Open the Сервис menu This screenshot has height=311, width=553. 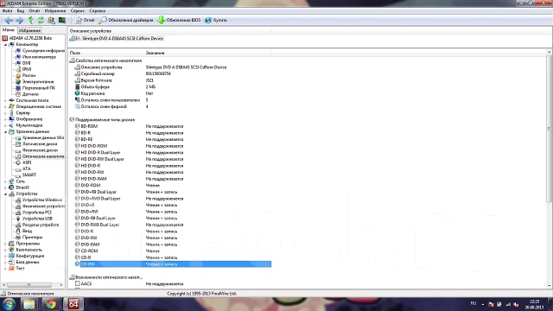coord(77,11)
